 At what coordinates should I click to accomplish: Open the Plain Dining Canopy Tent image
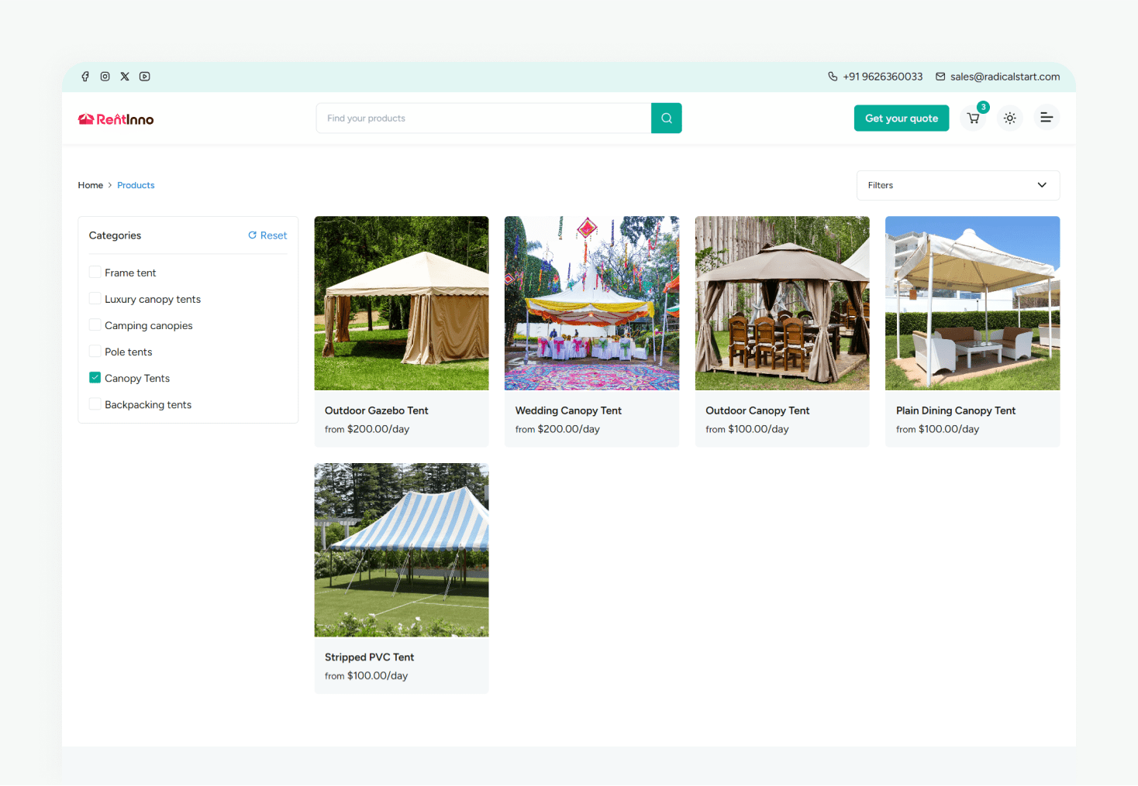point(973,303)
